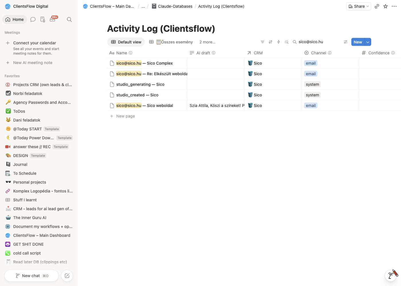Open Agency Passwords and Accounts page

click(x=39, y=102)
